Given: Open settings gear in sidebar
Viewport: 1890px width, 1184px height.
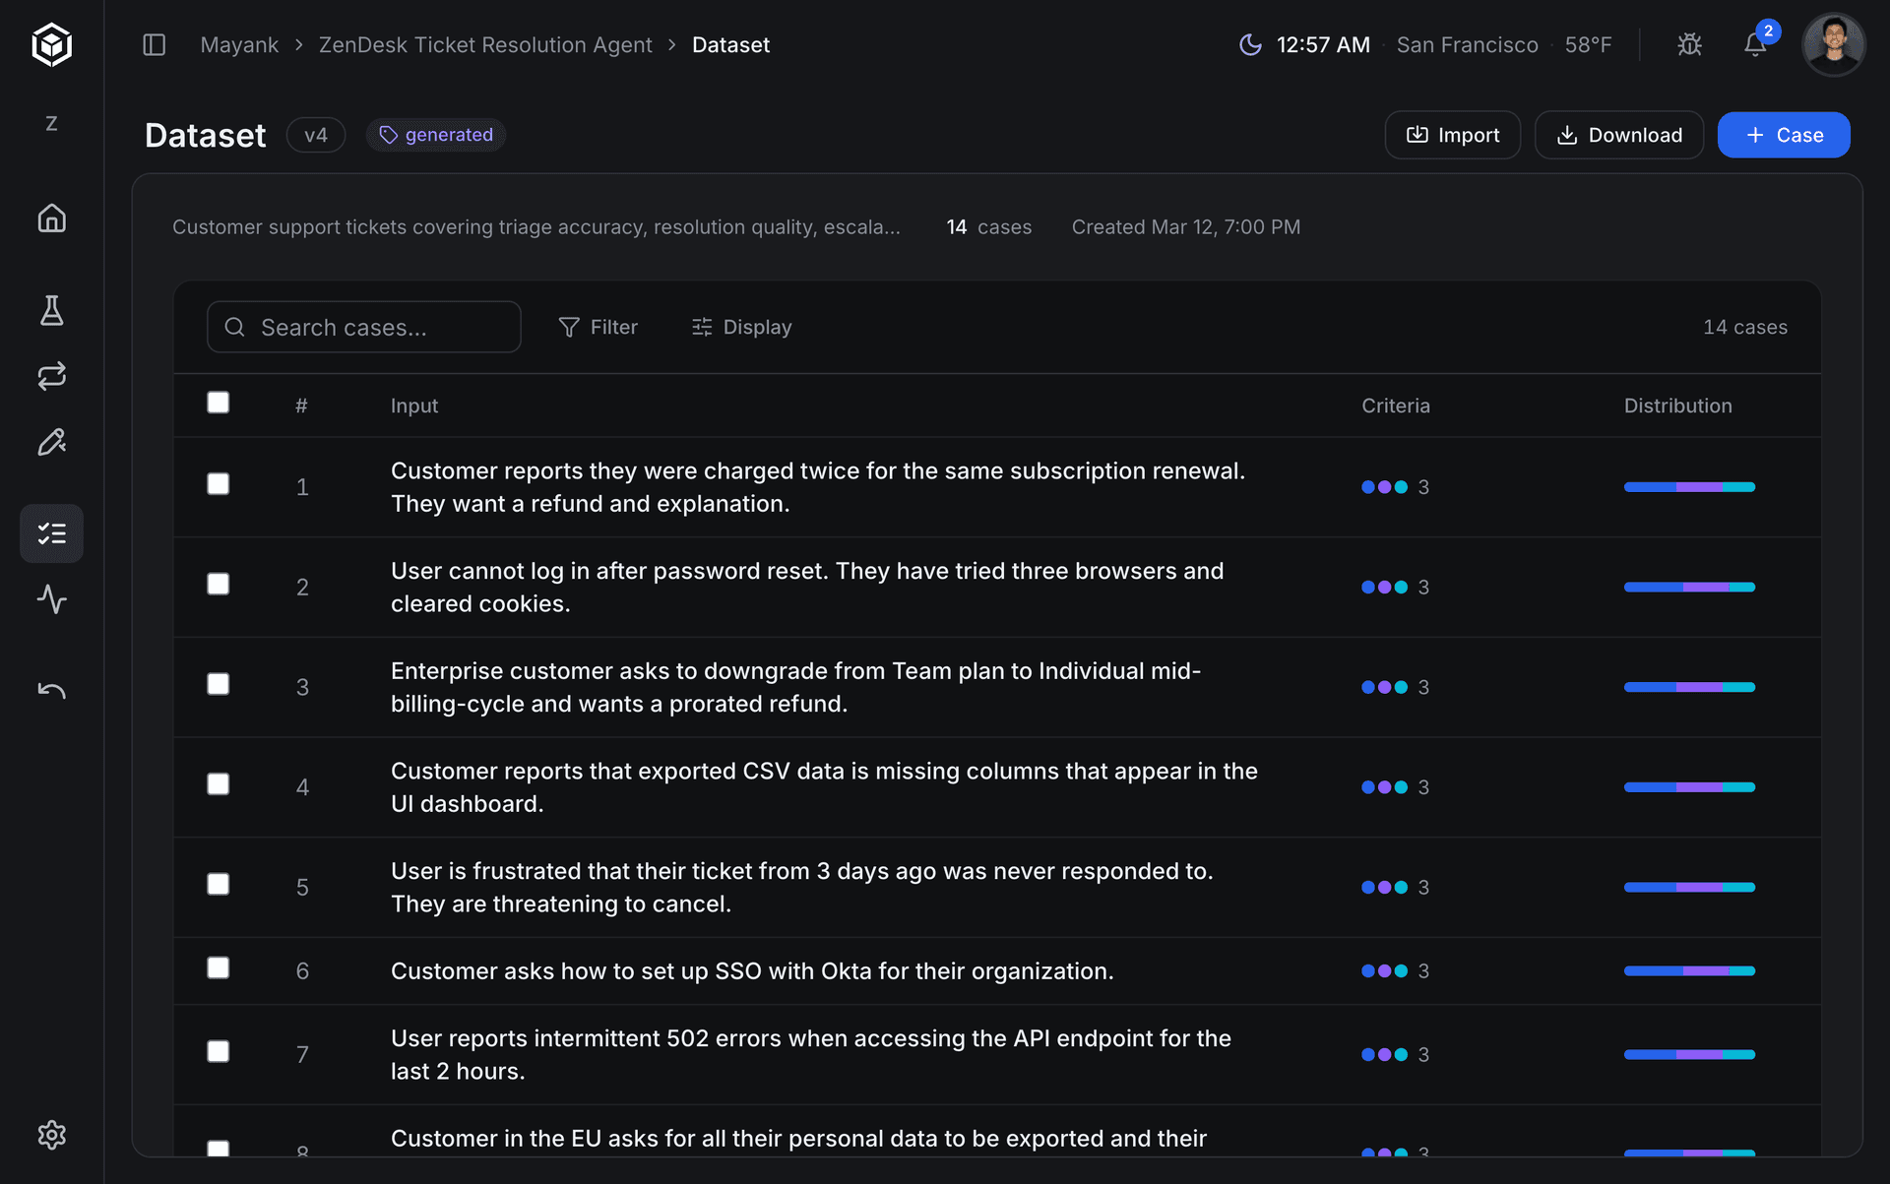Looking at the screenshot, I should 51,1135.
